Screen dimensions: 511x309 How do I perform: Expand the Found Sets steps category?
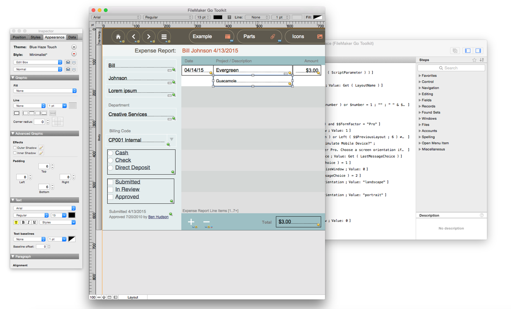click(420, 112)
